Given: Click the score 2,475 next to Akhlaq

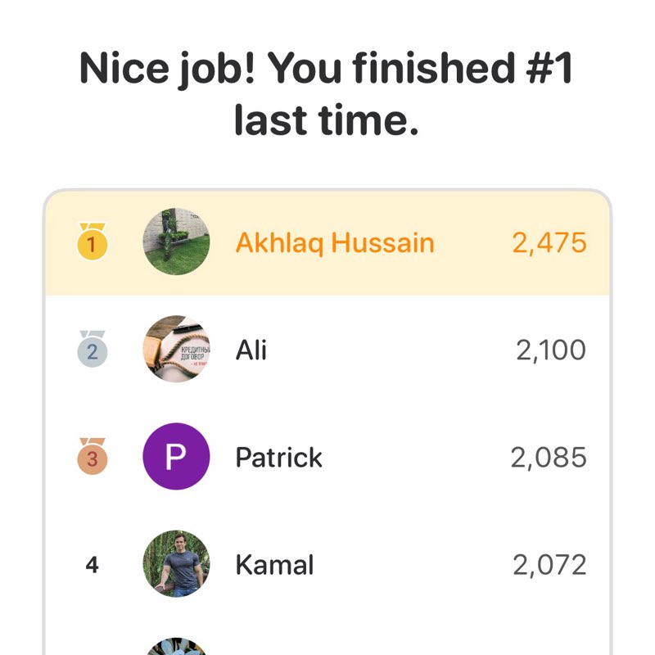Looking at the screenshot, I should (x=551, y=242).
